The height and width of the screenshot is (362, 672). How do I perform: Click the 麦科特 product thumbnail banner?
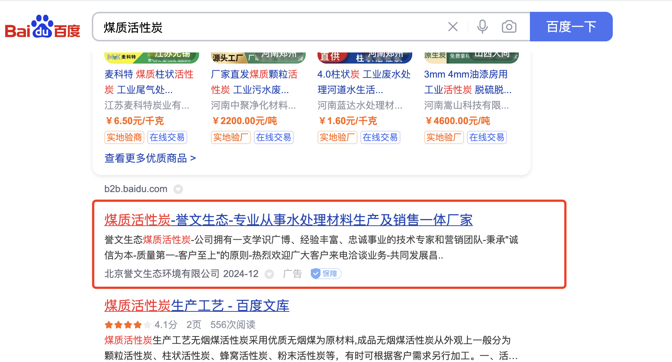(x=152, y=58)
